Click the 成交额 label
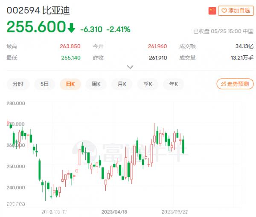 pos(187,46)
